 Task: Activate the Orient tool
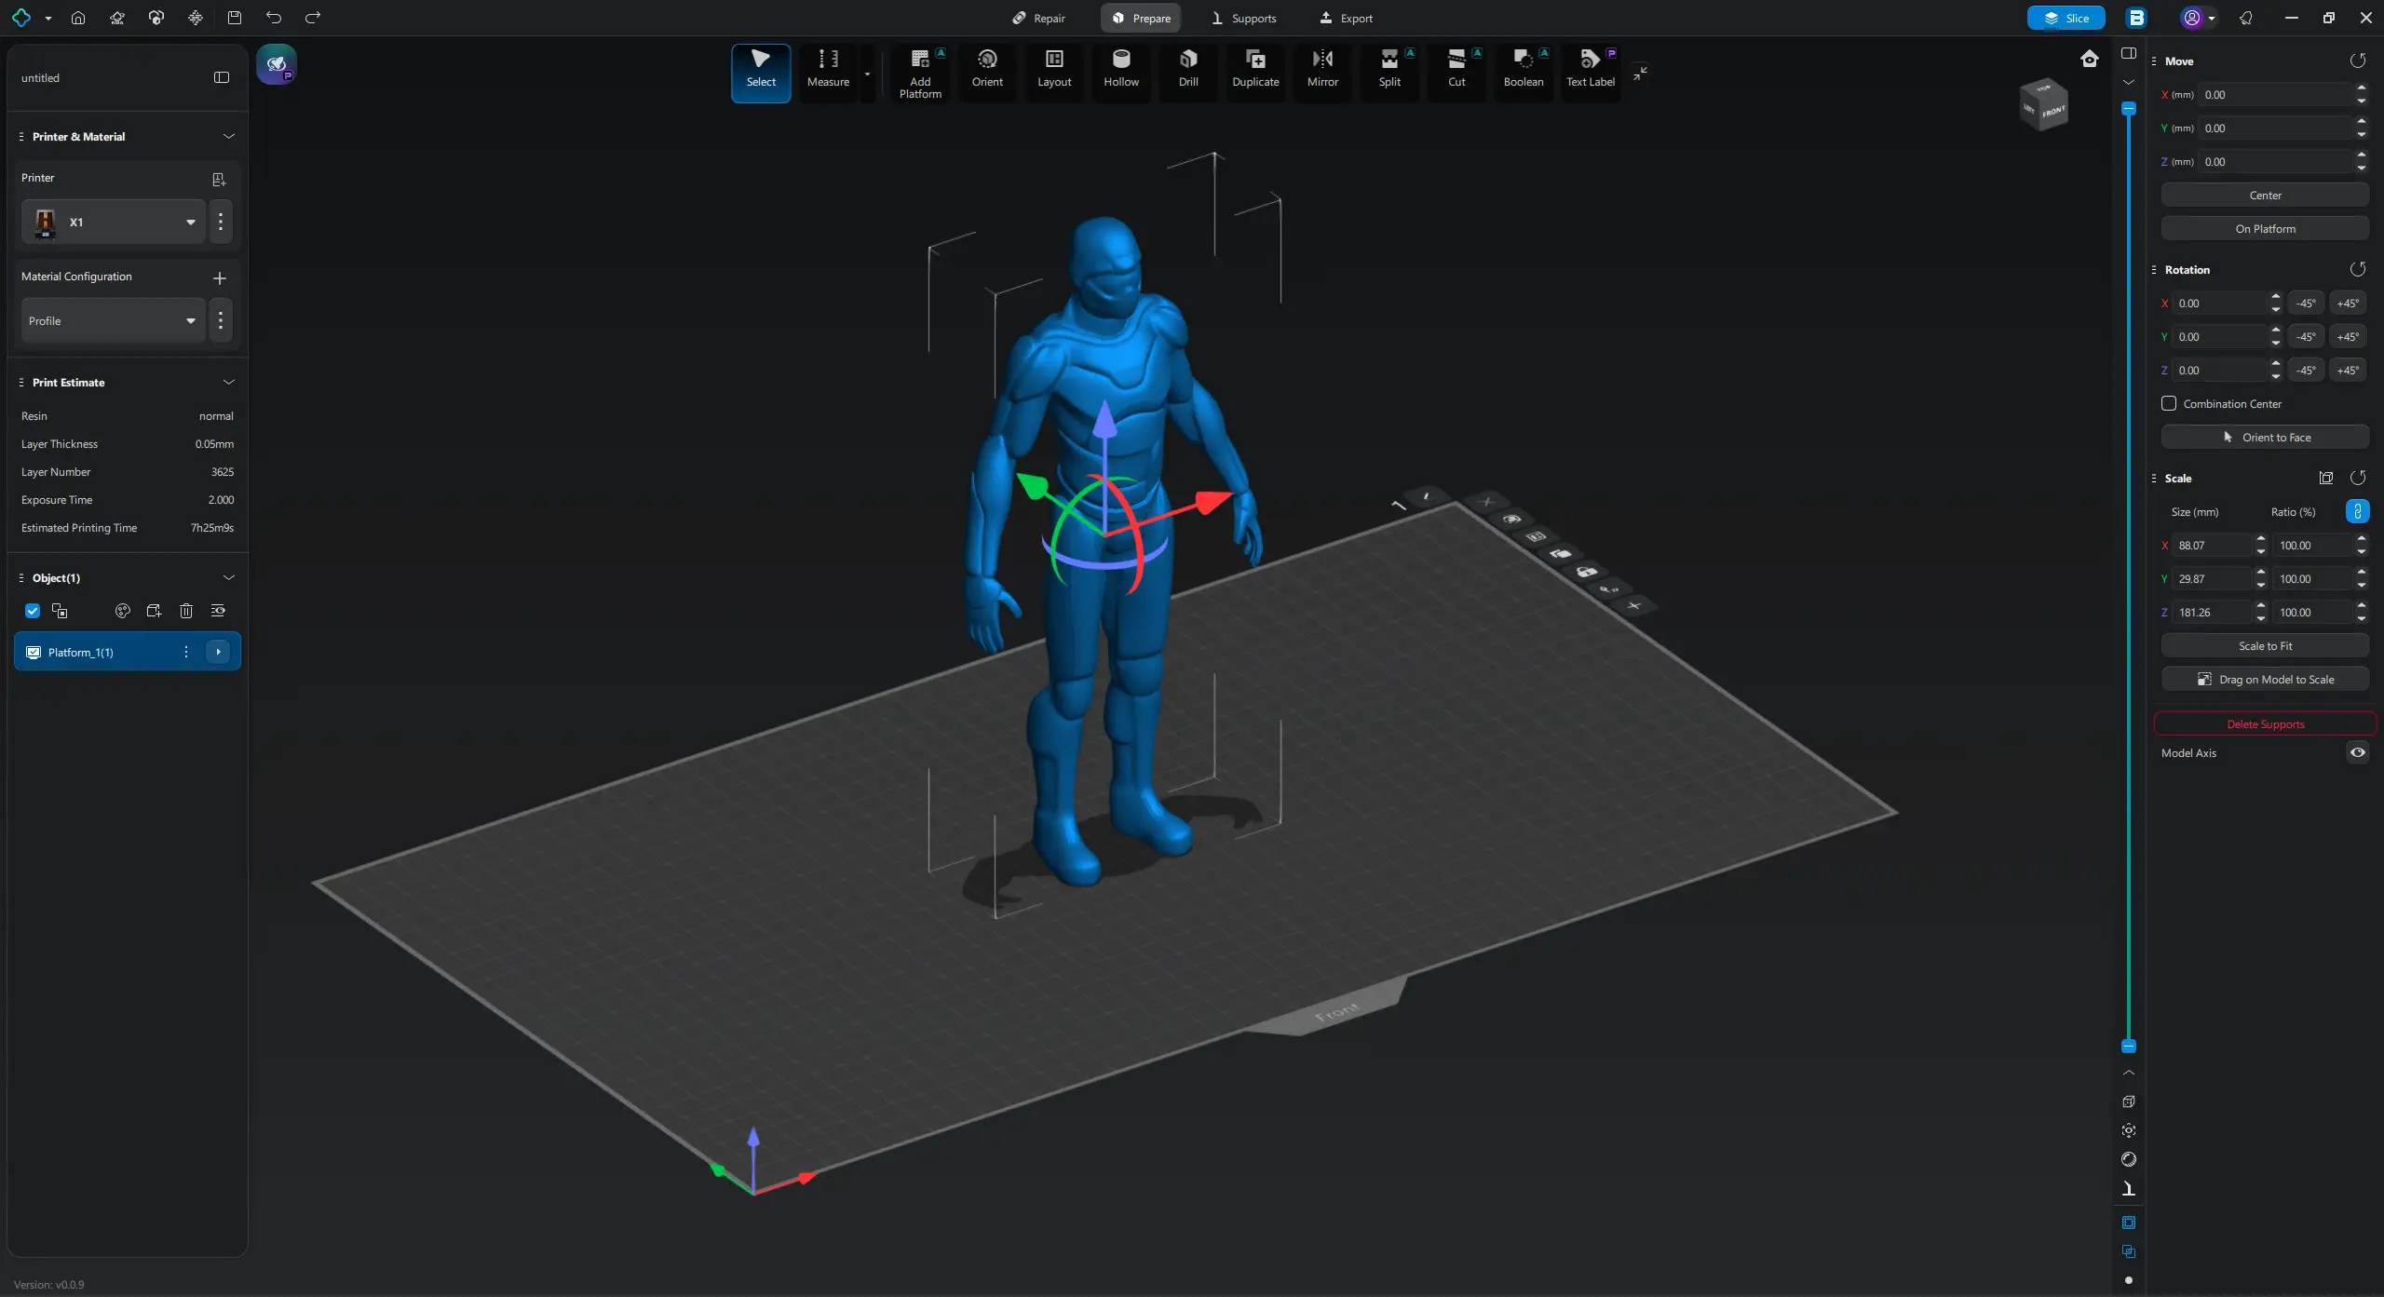click(987, 71)
